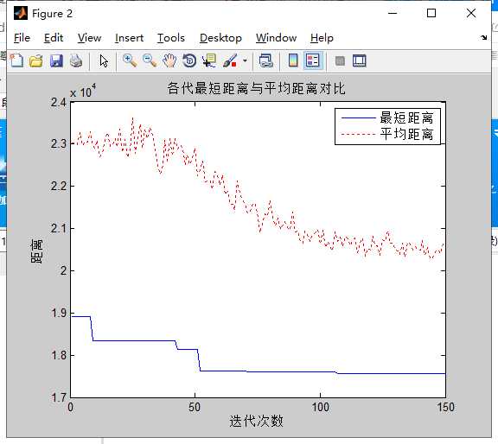The width and height of the screenshot is (498, 444).
Task: Click the dock figure arrow in menu bar
Action: point(483,37)
